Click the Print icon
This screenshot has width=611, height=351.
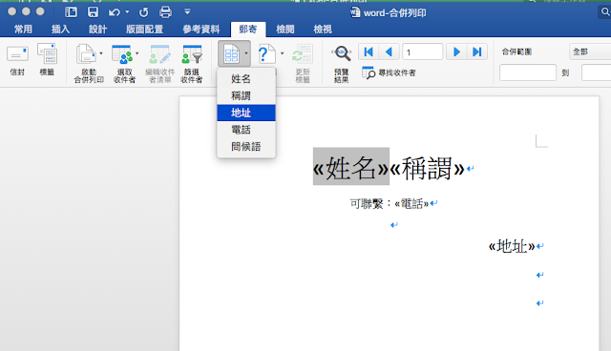pos(165,12)
